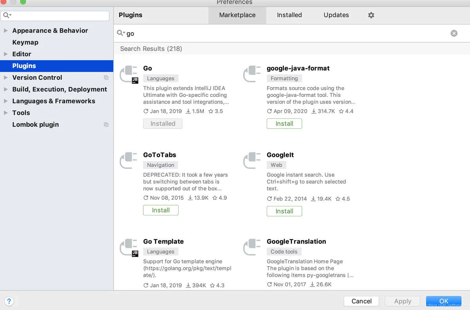Click the Go Template 394K downloads count
This screenshot has width=470, height=310.
(196, 286)
